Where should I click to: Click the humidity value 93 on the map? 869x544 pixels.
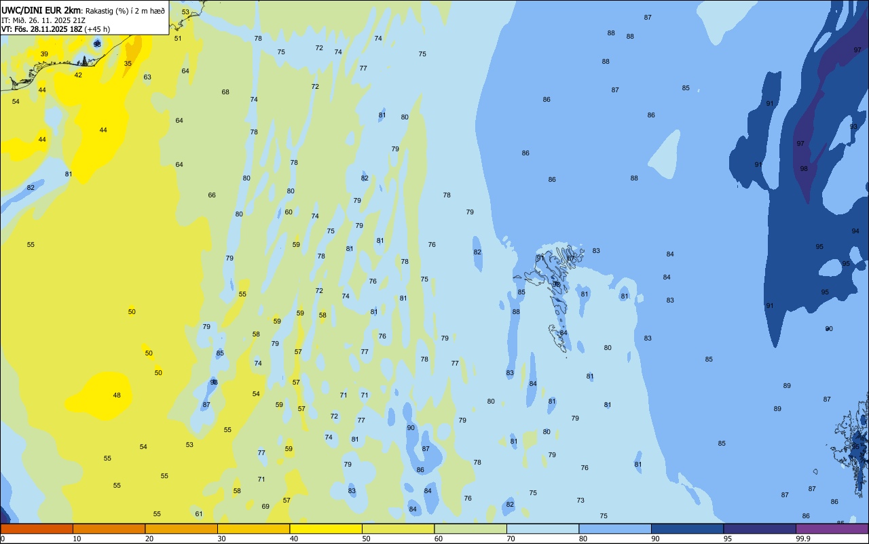(853, 127)
